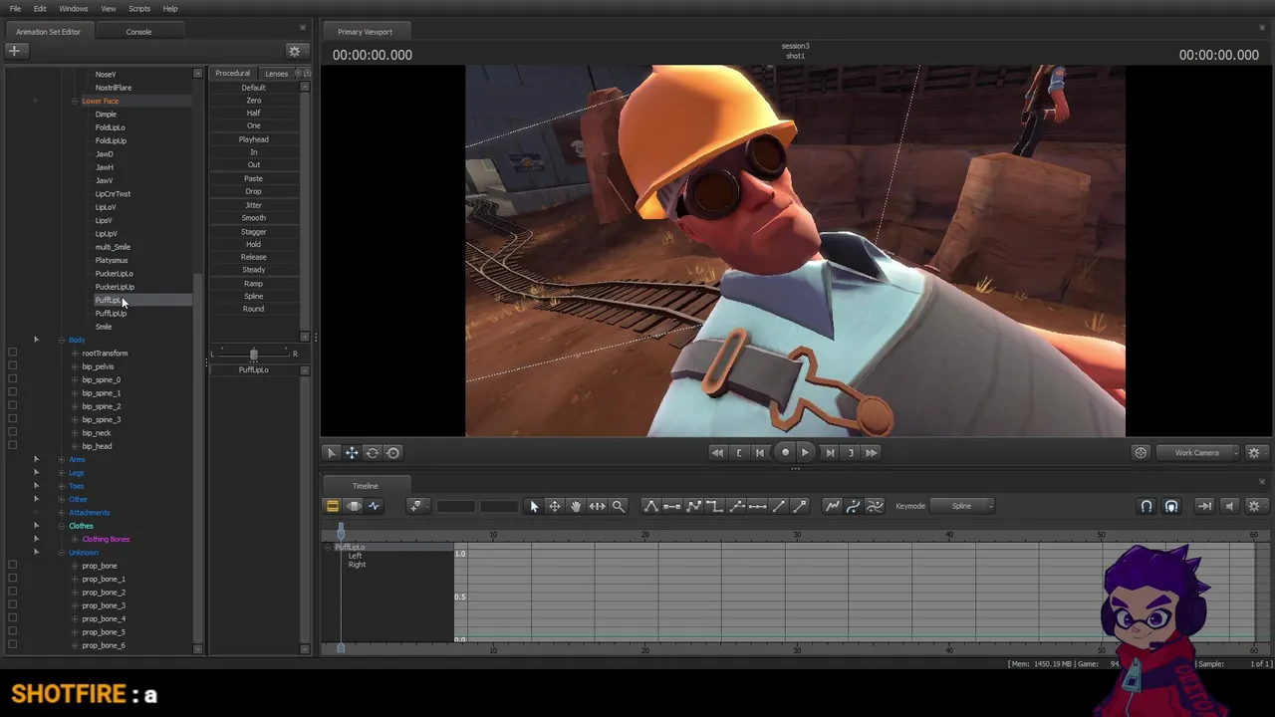The height and width of the screenshot is (717, 1275).
Task: Step back one frame in viewport
Action: 760,453
